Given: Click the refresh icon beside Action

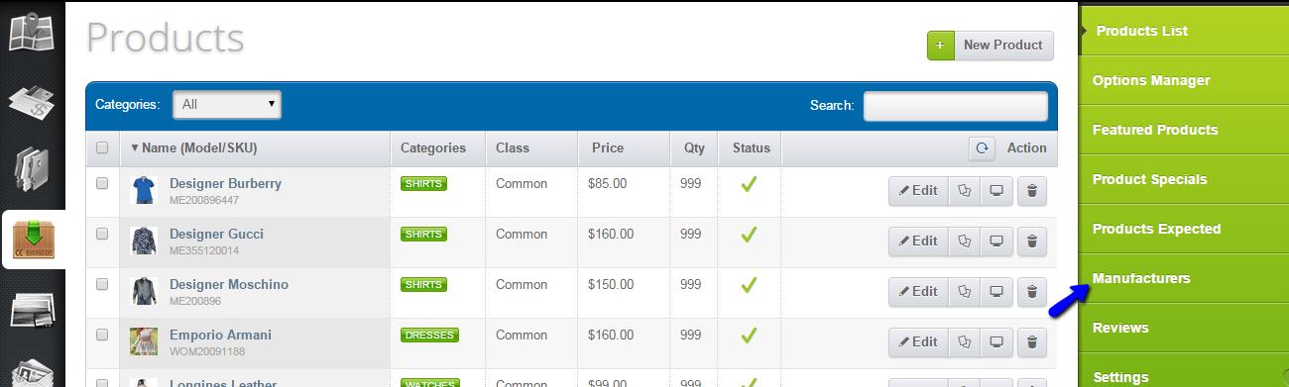Looking at the screenshot, I should tap(982, 148).
